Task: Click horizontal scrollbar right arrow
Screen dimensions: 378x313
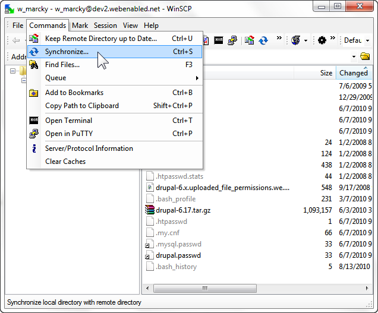Action: [x=367, y=288]
